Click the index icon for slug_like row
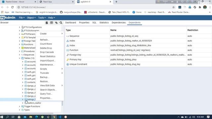 pos(68,46)
